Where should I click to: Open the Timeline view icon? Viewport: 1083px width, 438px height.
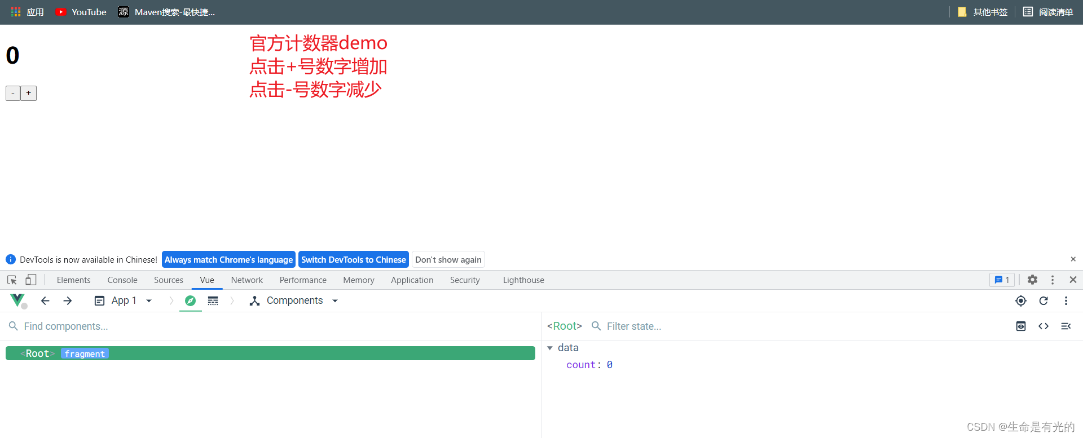[x=213, y=301]
